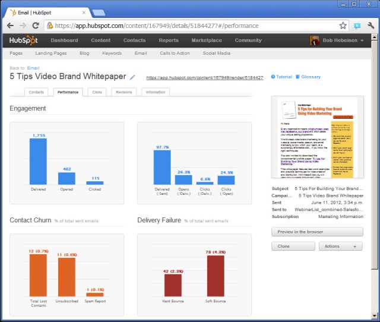This screenshot has height=322, width=380.
Task: Open the Chrome wrench settings menu
Action: point(369,26)
